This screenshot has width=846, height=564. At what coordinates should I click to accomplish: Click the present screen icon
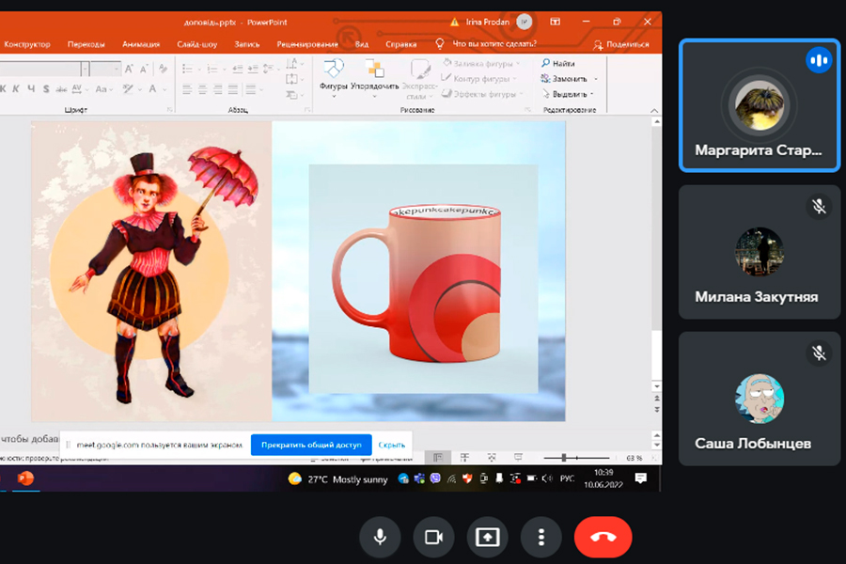pos(487,537)
